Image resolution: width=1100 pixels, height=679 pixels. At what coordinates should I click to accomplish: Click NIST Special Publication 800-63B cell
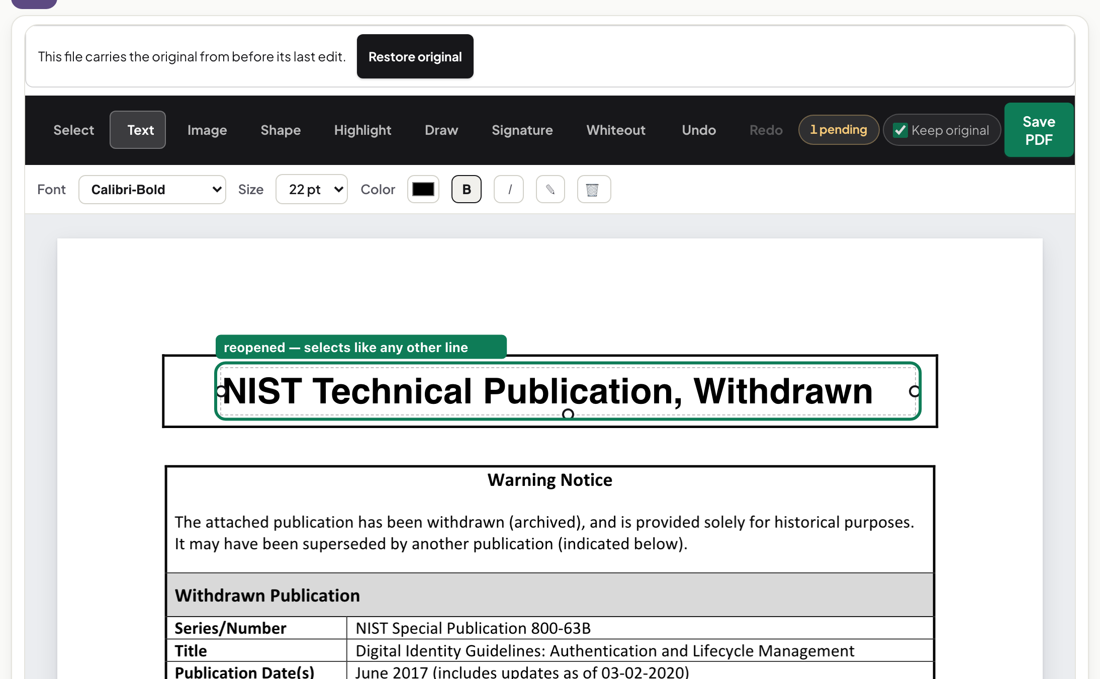click(640, 628)
